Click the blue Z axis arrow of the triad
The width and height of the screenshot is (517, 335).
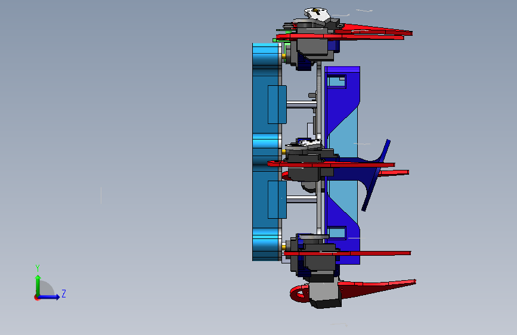click(x=49, y=297)
